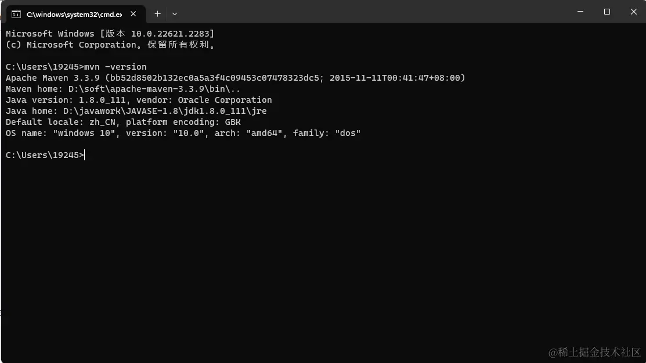This screenshot has width=646, height=363.
Task: Click the Maven home path line
Action: click(123, 89)
